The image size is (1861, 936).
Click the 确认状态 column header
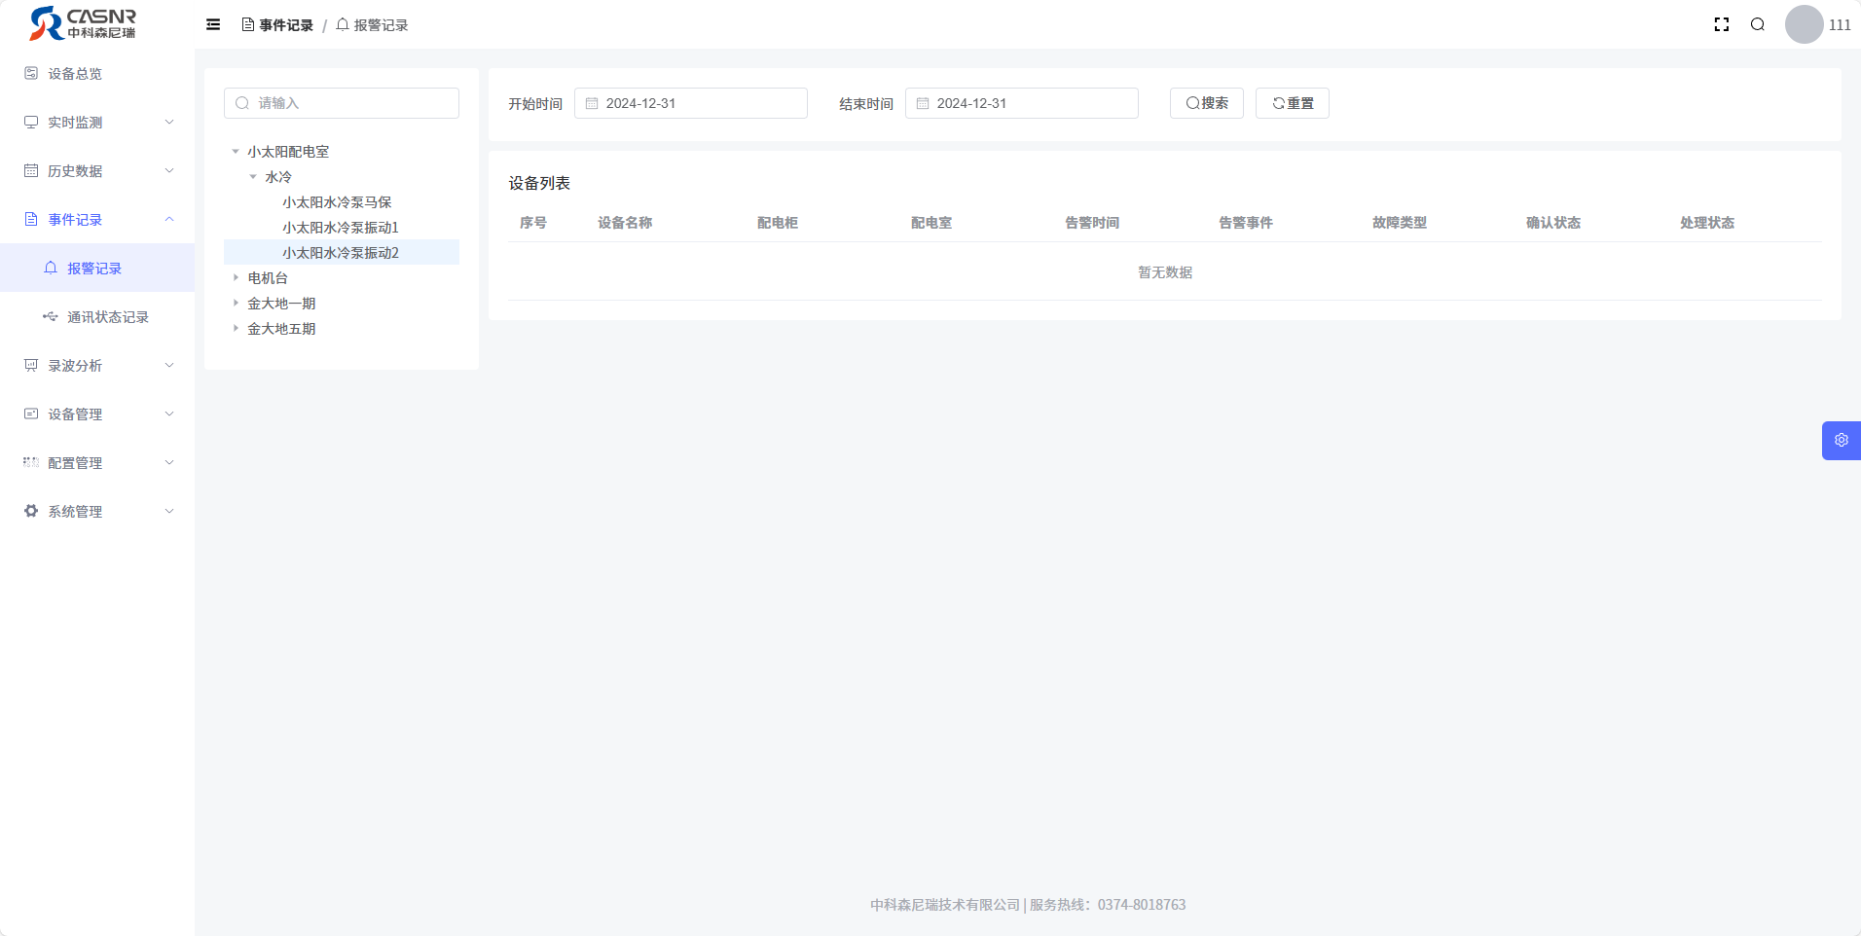coord(1553,223)
